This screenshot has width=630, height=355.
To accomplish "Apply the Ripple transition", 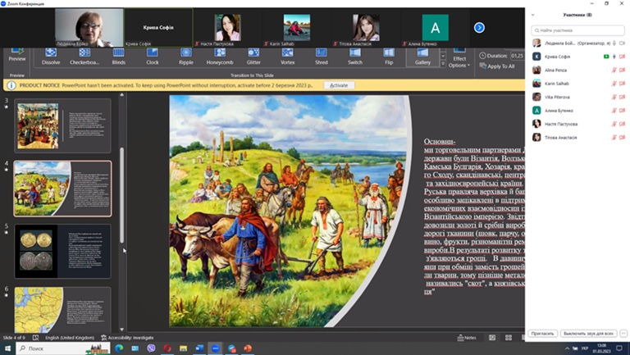I will click(186, 57).
